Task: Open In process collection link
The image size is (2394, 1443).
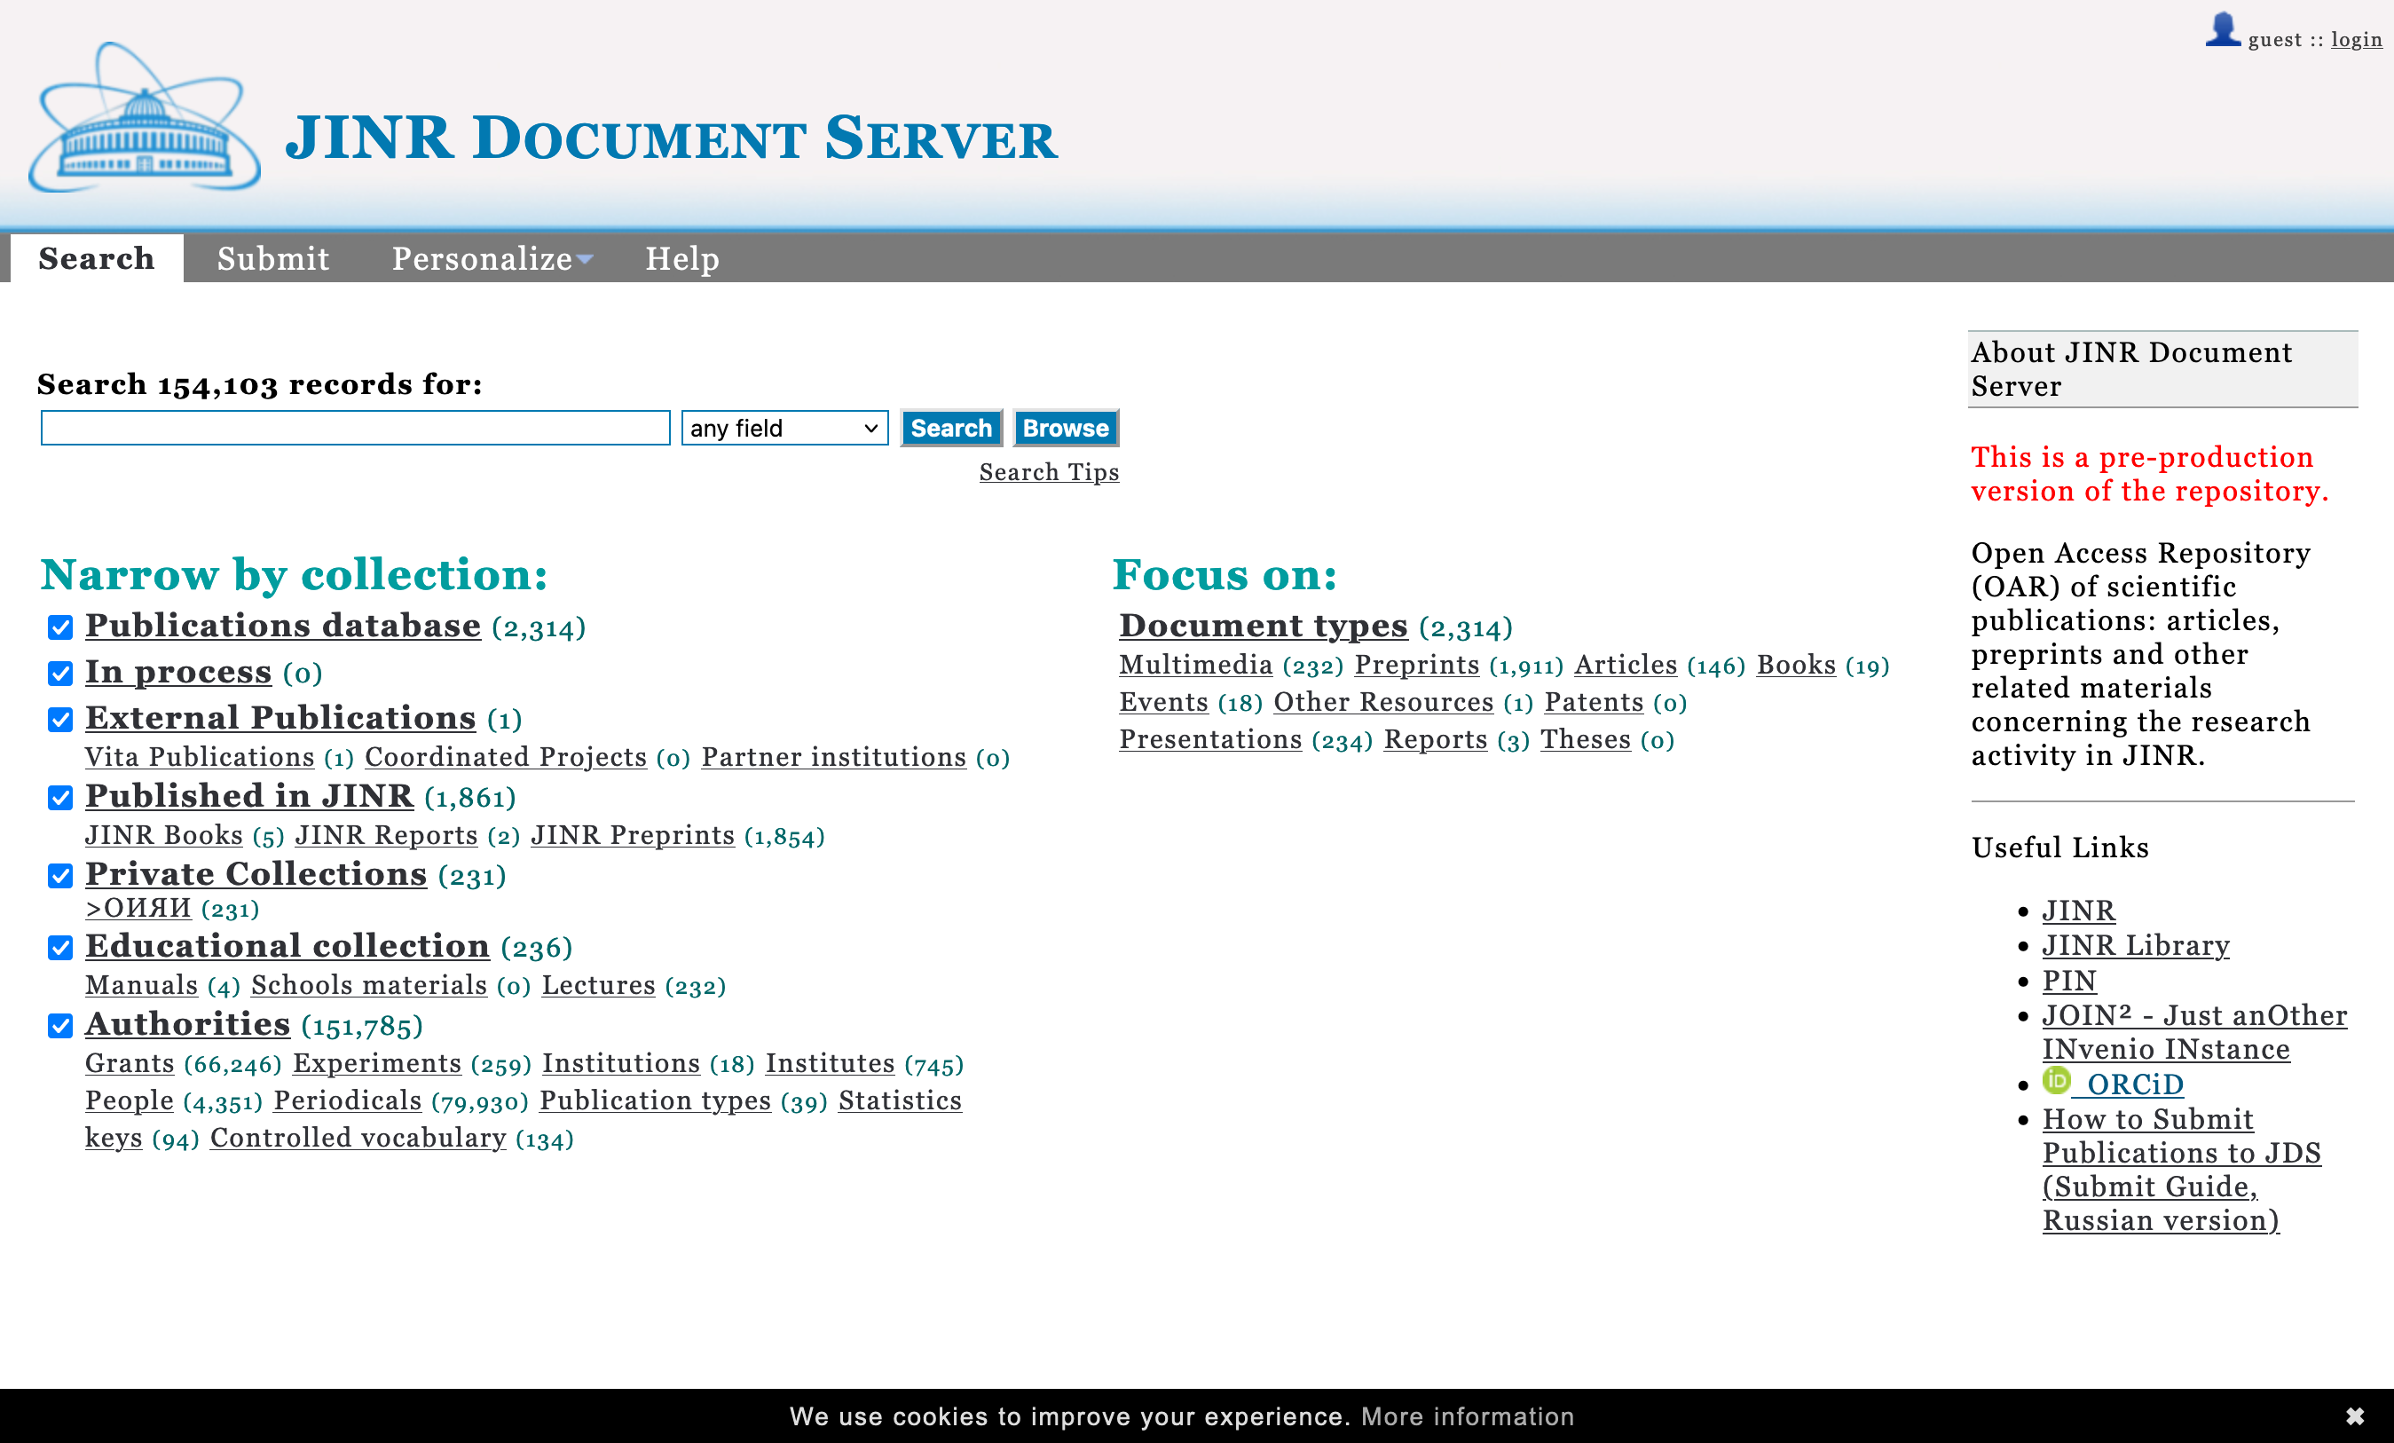Action: [x=177, y=672]
